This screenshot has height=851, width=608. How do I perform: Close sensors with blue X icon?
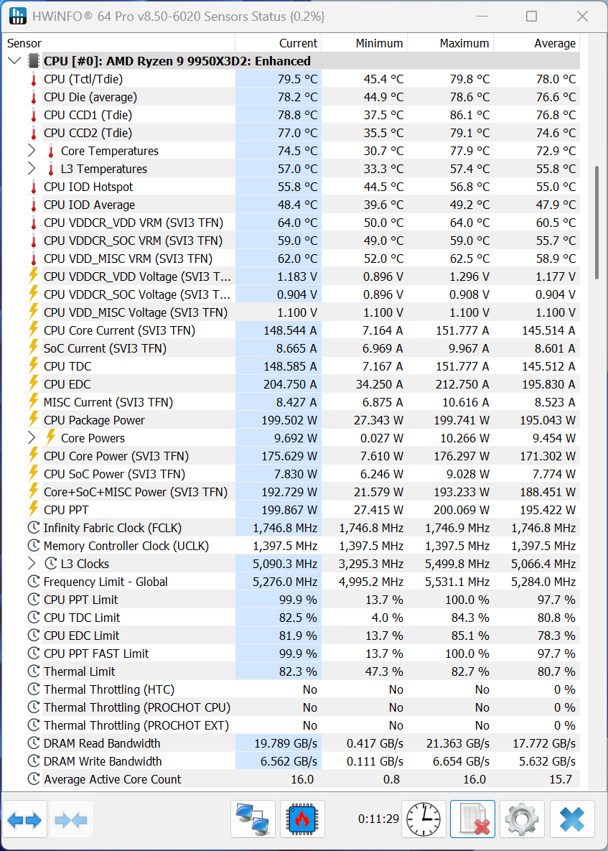point(572,819)
